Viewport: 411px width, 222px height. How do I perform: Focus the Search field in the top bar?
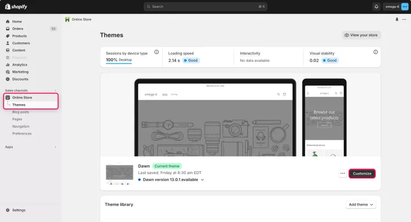(x=205, y=7)
